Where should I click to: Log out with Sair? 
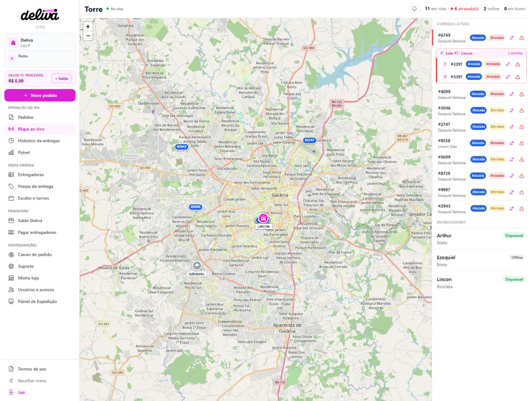tap(40, 393)
